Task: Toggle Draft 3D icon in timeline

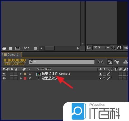Action: (117, 62)
